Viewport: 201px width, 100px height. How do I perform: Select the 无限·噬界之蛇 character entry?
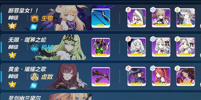[x=101, y=47]
